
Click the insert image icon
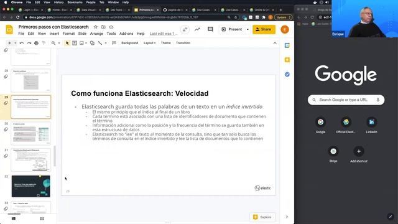pyautogui.click(x=81, y=43)
